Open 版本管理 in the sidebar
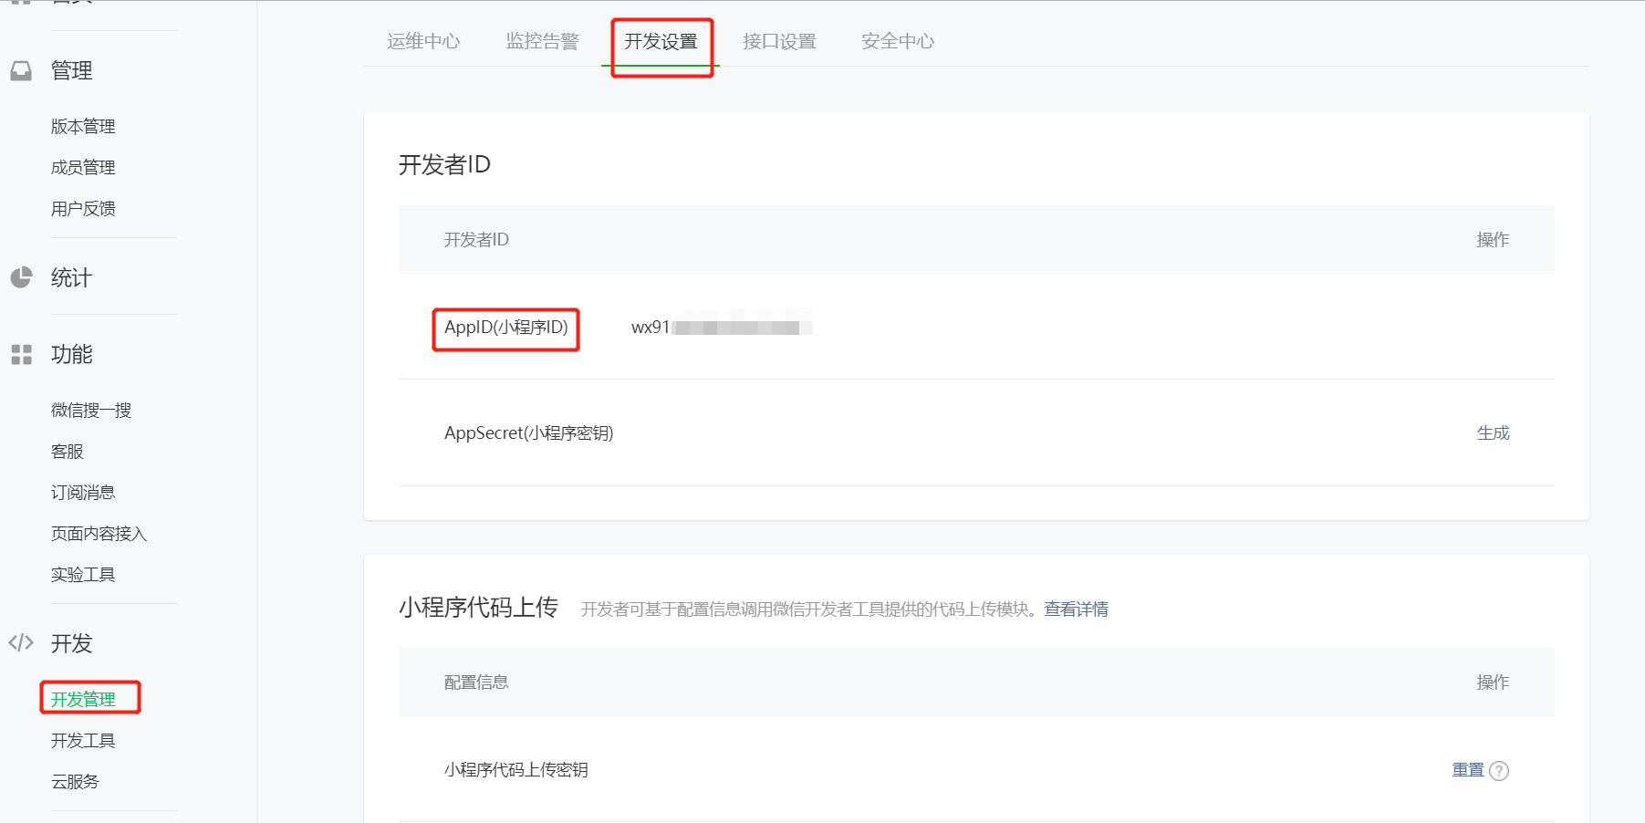The height and width of the screenshot is (823, 1645). [x=83, y=126]
